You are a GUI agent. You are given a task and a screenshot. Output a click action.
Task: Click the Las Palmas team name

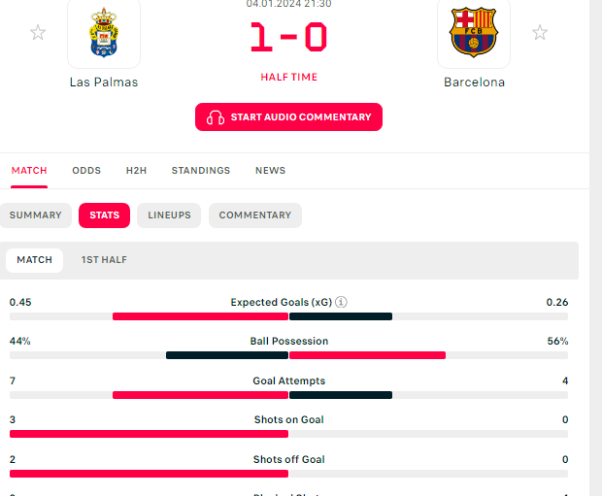coord(104,83)
